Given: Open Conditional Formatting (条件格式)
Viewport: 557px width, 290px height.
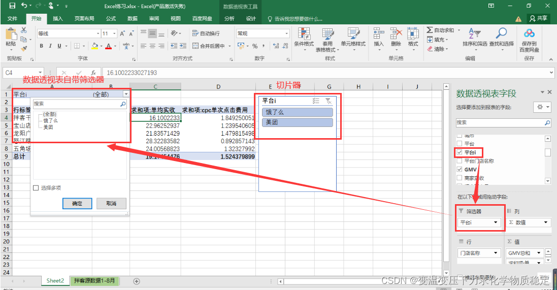Looking at the screenshot, I should 304,39.
